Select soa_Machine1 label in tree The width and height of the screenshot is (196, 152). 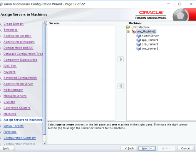[146, 32]
